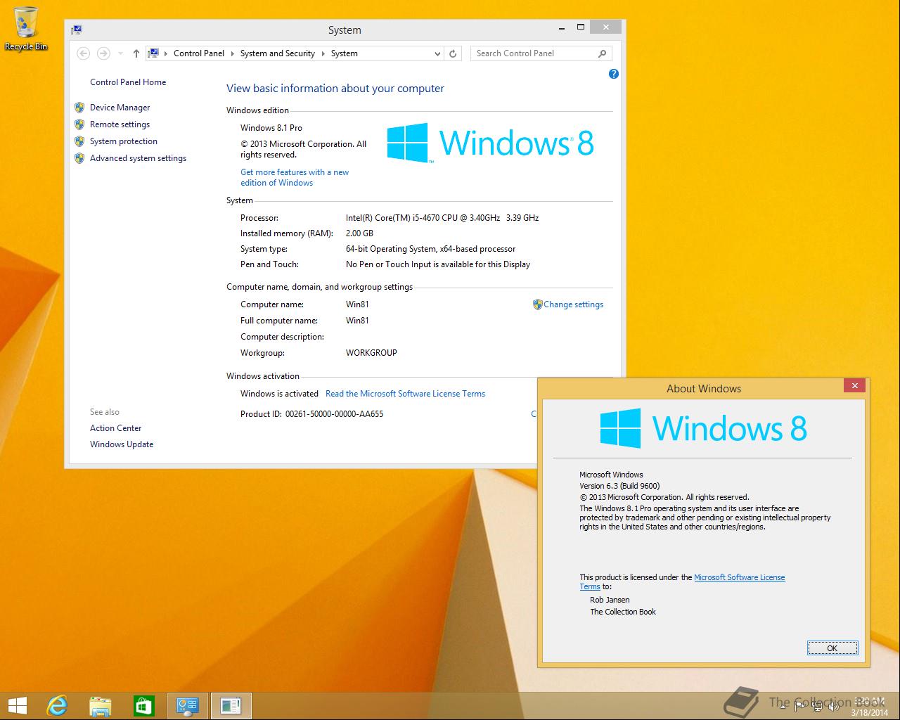Screen dimensions: 900x720
Task: Click shield icon beside Device Manager
Action: pos(79,108)
